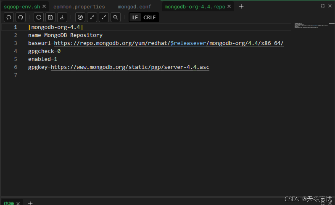335x205 pixels.
Task: Open the mongod.conf tab
Action: point(135,7)
